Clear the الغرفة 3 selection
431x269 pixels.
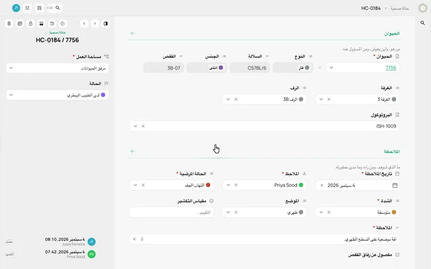point(329,100)
